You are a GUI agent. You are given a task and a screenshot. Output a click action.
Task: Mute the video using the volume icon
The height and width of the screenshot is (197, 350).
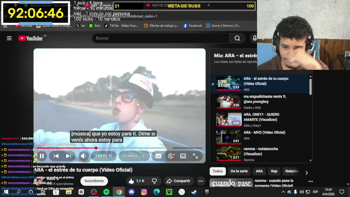click(83, 156)
